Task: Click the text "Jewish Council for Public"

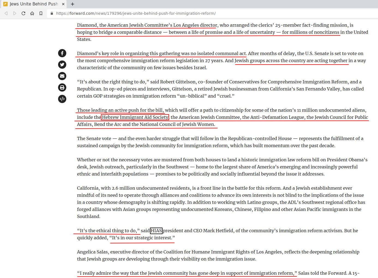Action: (341, 117)
